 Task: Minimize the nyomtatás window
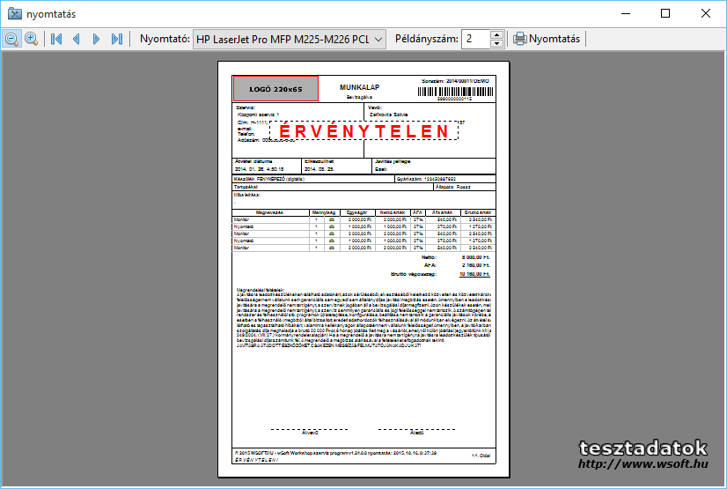tap(626, 14)
